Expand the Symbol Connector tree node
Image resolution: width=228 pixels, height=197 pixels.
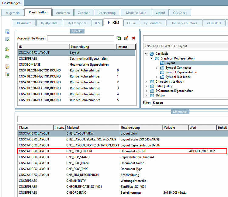pos(157,68)
